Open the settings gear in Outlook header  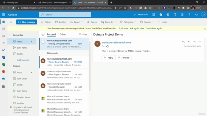coord(182,15)
